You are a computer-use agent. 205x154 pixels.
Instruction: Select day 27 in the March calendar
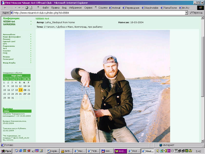pyautogui.click(x=25, y=94)
